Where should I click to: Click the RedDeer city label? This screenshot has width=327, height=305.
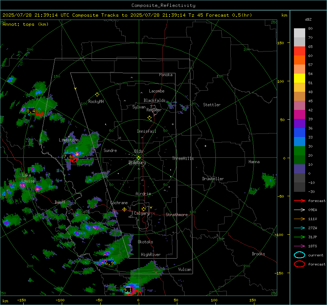pos(154,110)
